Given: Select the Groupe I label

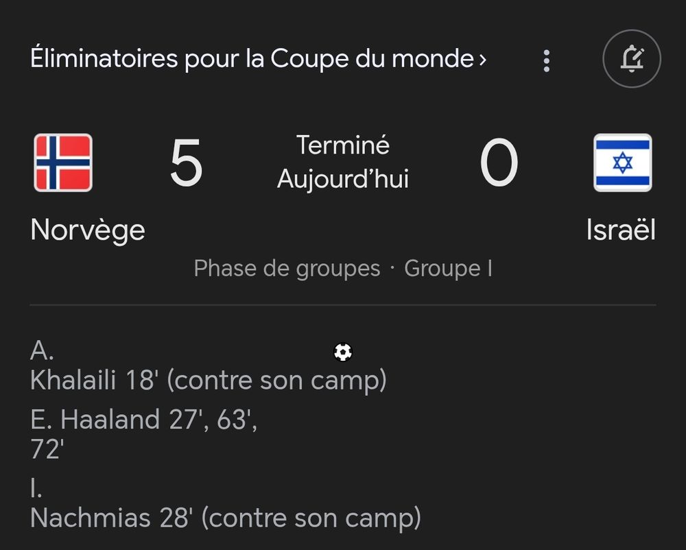Looking at the screenshot, I should coord(448,268).
